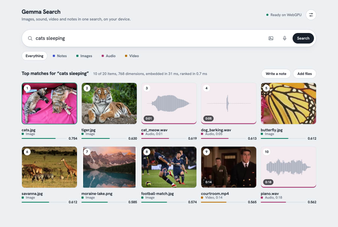Screen dimensions: 338x227
Task: Open the savanna.jpg thumbnail
Action: tap(49, 167)
